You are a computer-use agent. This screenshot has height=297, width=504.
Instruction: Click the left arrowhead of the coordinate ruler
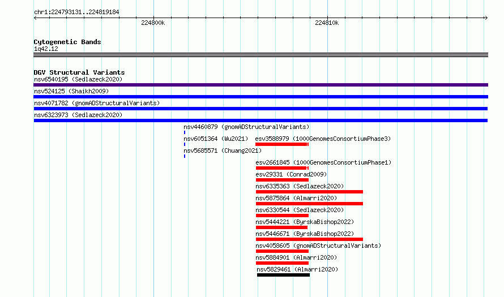tap(35, 18)
